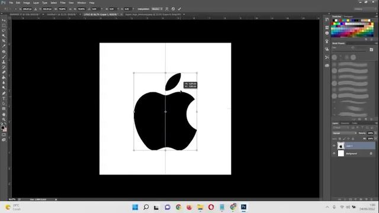The height and width of the screenshot is (213, 379).
Task: Toggle the link between X and Y position fields
Action: [36, 9]
